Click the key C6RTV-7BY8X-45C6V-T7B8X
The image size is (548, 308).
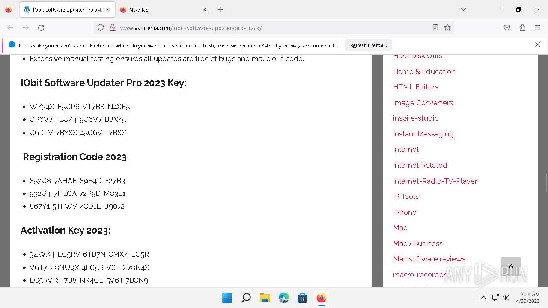click(x=78, y=133)
